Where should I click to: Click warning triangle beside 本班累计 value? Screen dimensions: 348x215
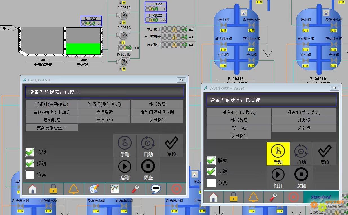pos(174,29)
